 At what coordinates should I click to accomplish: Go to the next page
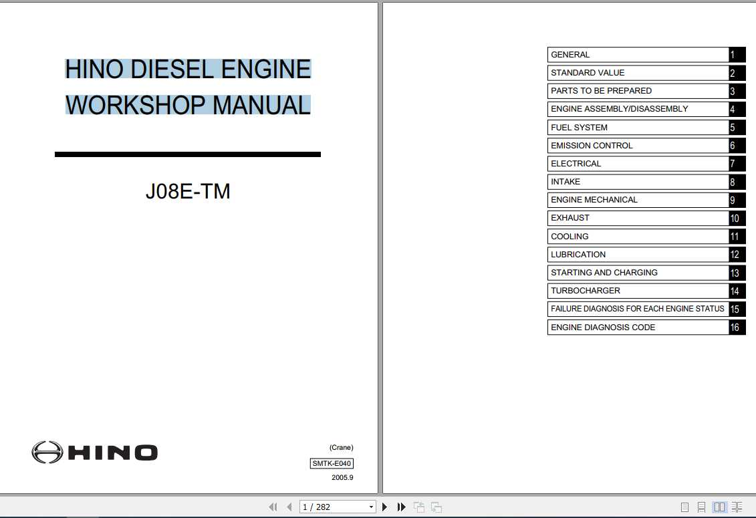385,507
